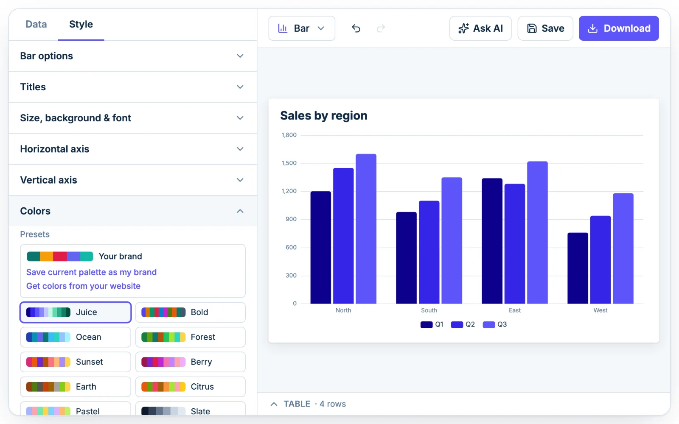Select the Style tab
The image size is (679, 424).
pyautogui.click(x=81, y=25)
